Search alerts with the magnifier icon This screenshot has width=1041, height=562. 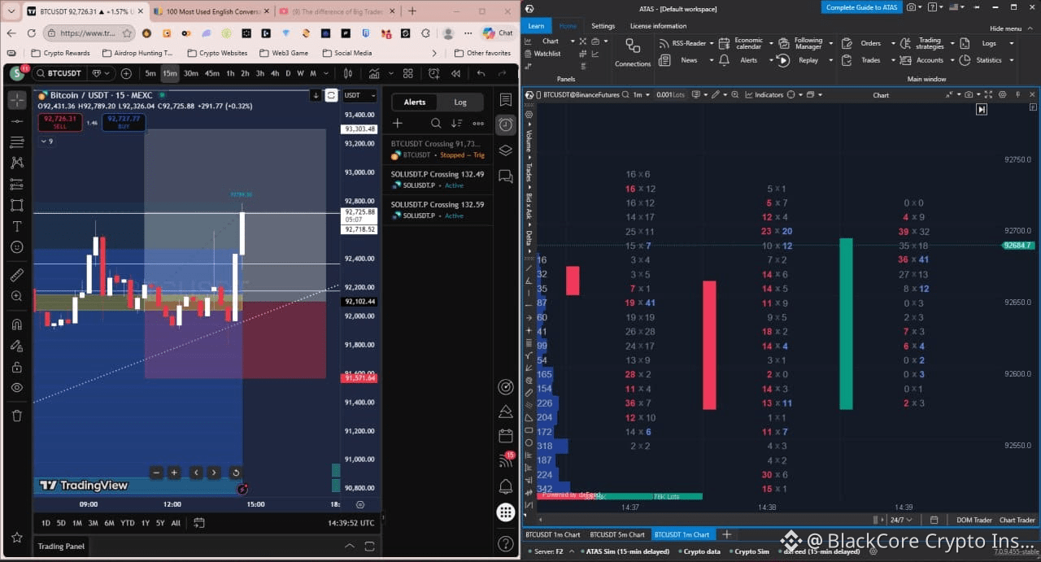coord(436,124)
